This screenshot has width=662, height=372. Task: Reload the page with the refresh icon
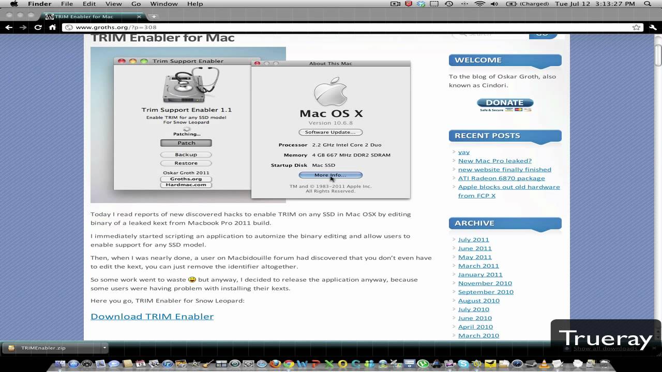point(38,27)
